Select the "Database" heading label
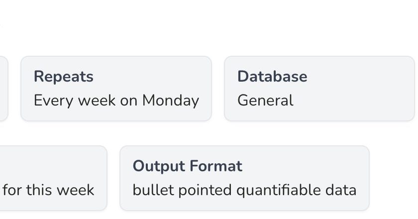418x219 pixels. [x=272, y=77]
